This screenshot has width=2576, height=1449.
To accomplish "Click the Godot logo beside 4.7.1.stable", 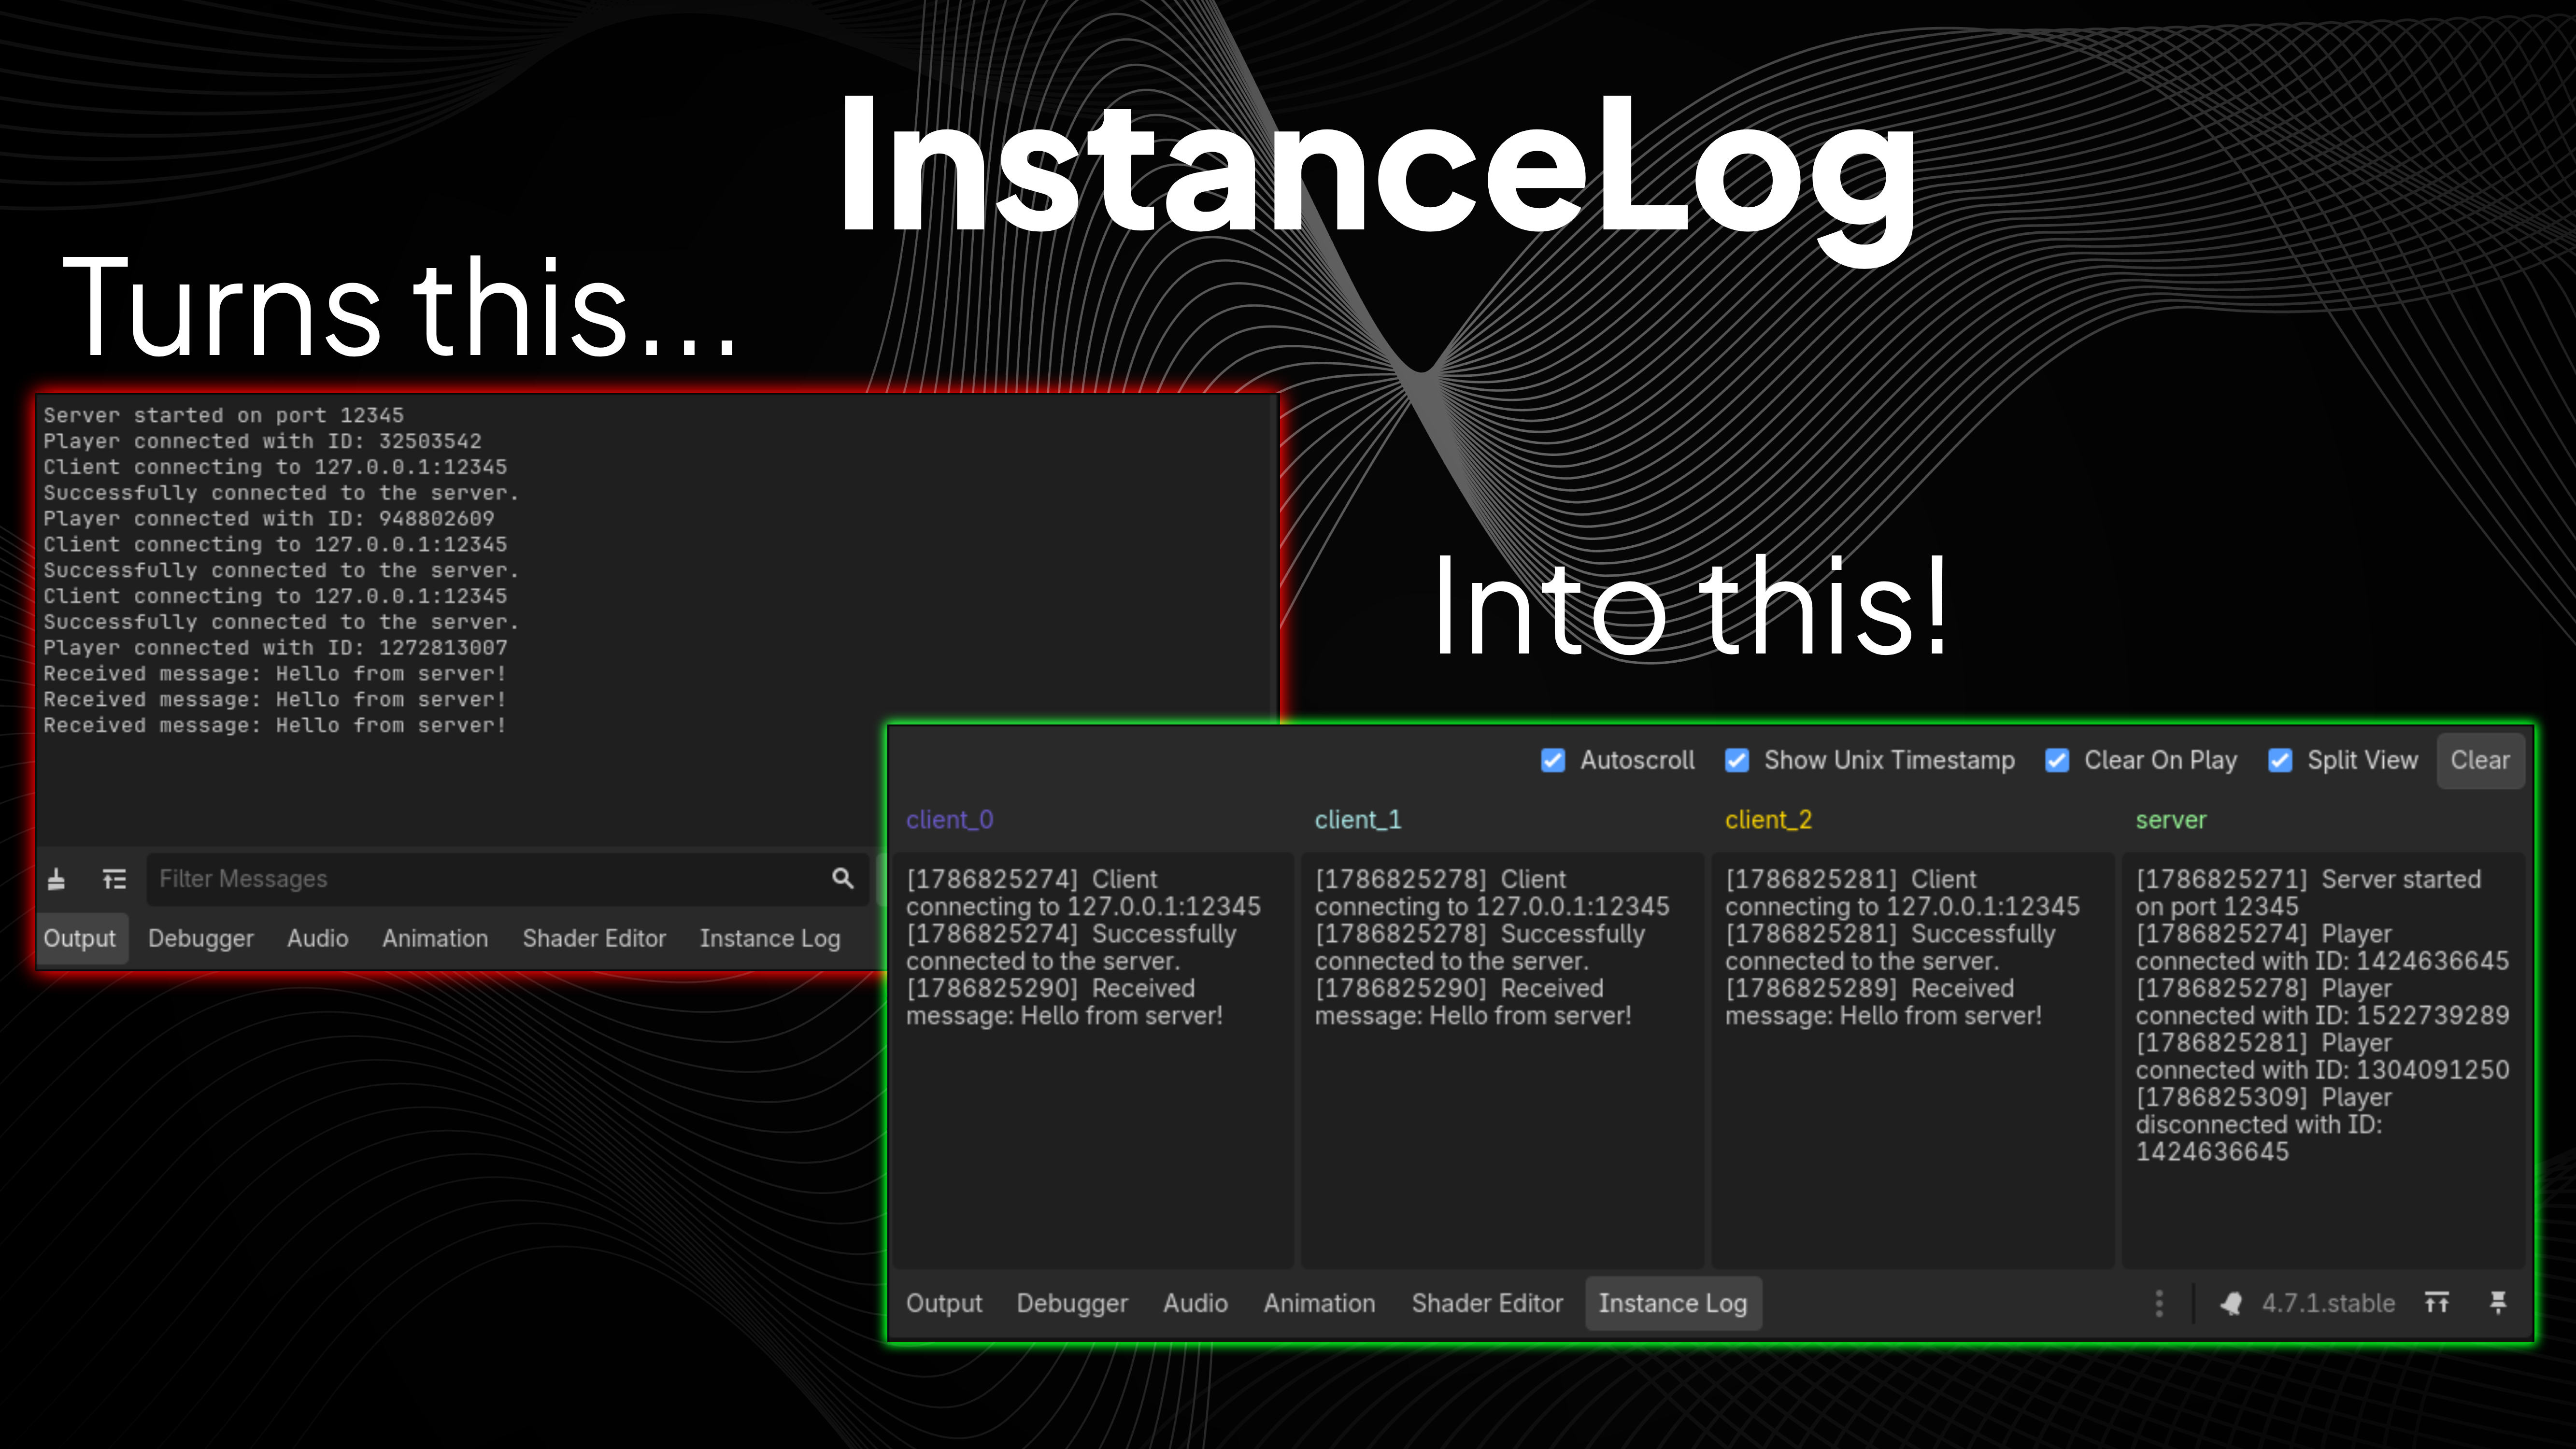I will click(2231, 1303).
